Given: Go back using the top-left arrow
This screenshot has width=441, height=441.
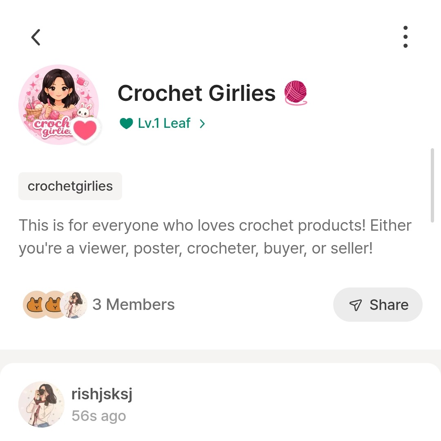Looking at the screenshot, I should pyautogui.click(x=36, y=38).
